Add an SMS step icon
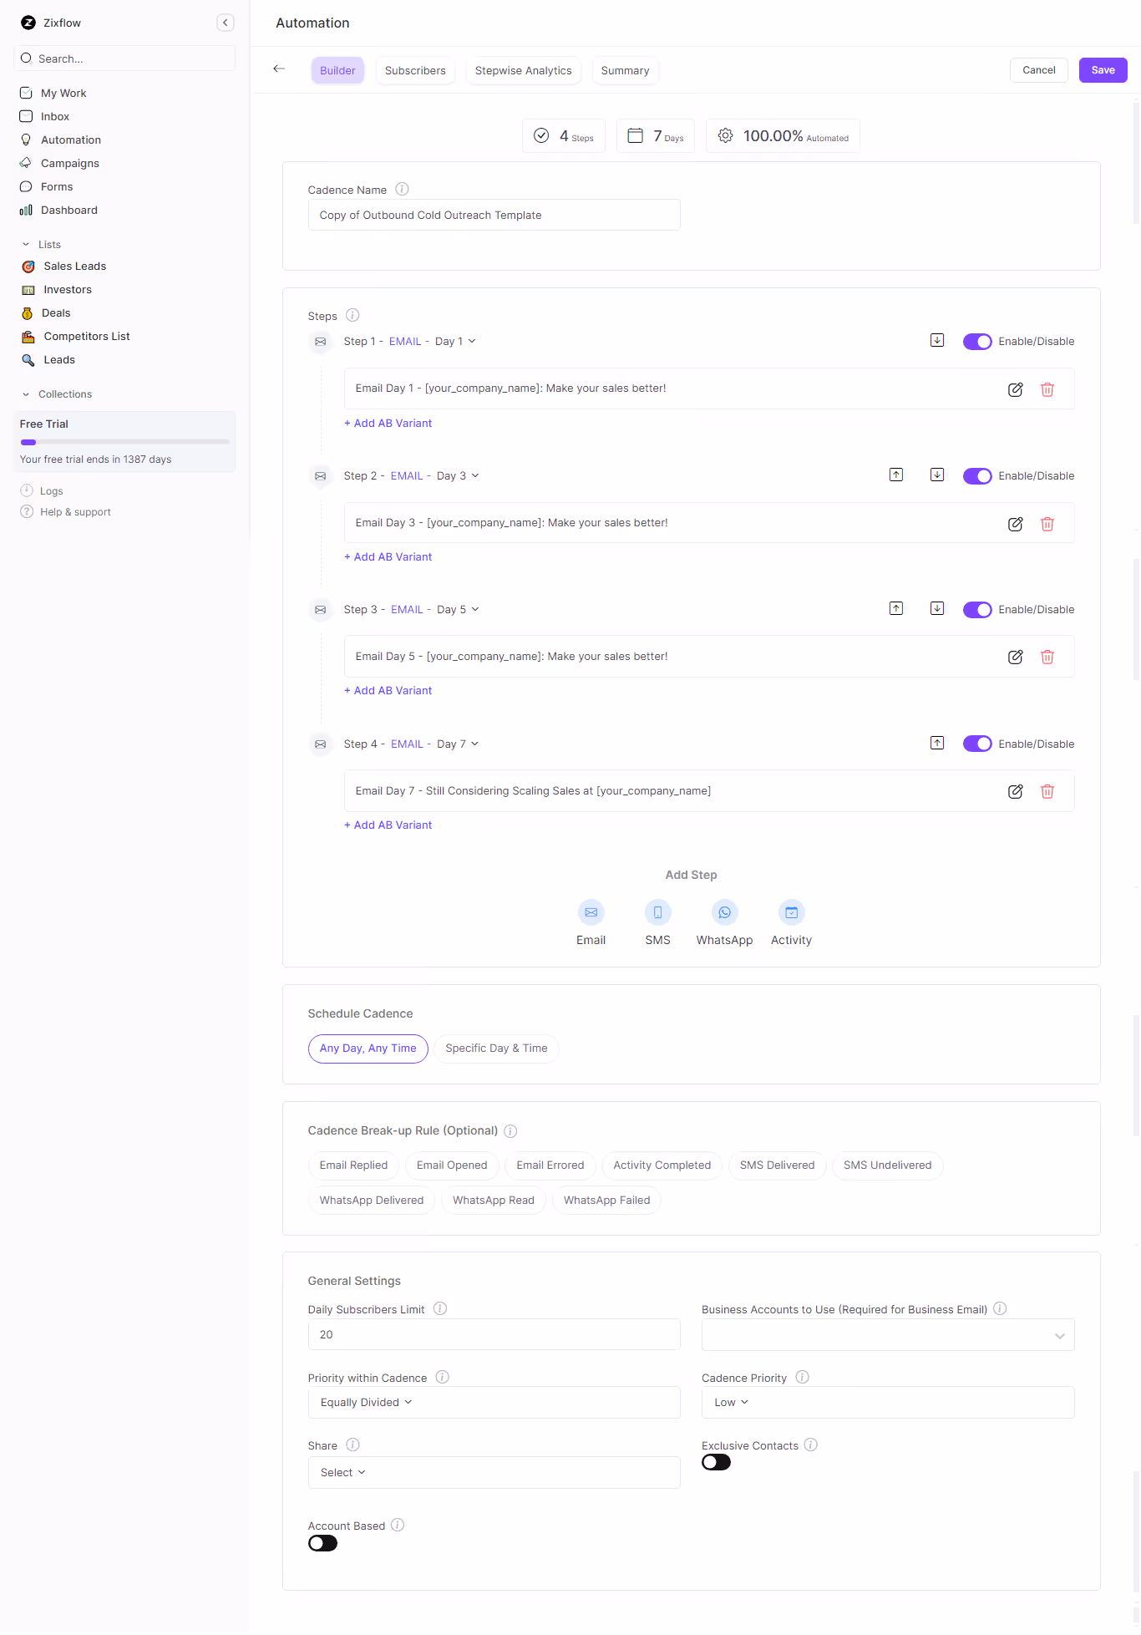This screenshot has width=1141, height=1635. coord(657,912)
